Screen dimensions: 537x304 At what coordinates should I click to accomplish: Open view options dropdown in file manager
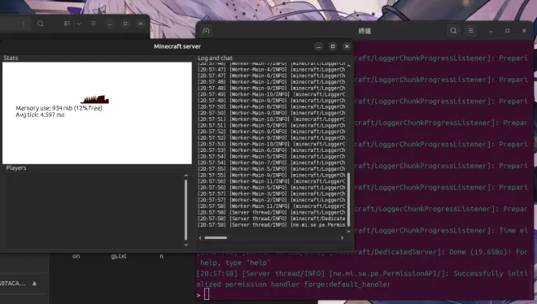click(x=79, y=24)
